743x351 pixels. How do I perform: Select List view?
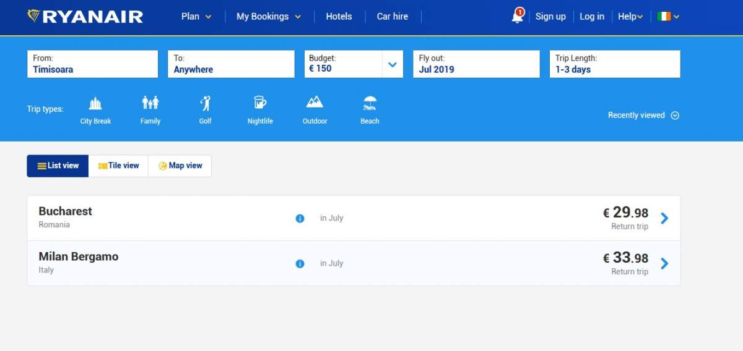(x=58, y=166)
